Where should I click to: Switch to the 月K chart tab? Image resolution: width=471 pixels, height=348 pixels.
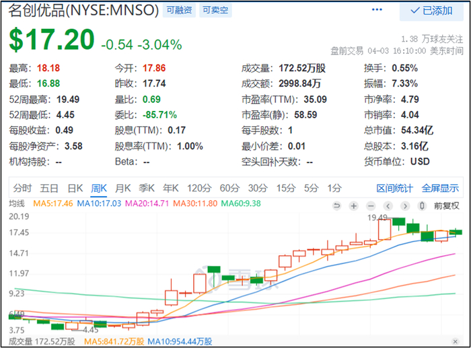123,188
